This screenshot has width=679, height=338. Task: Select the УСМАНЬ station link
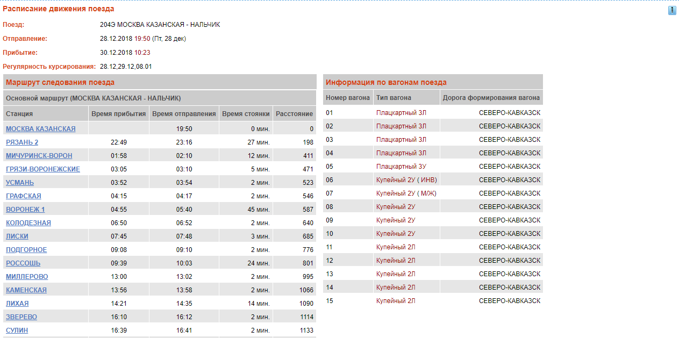(x=20, y=183)
